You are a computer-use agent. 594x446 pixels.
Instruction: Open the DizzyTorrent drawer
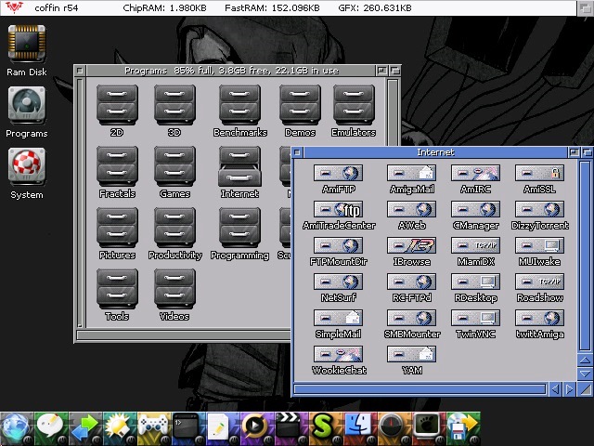point(539,209)
